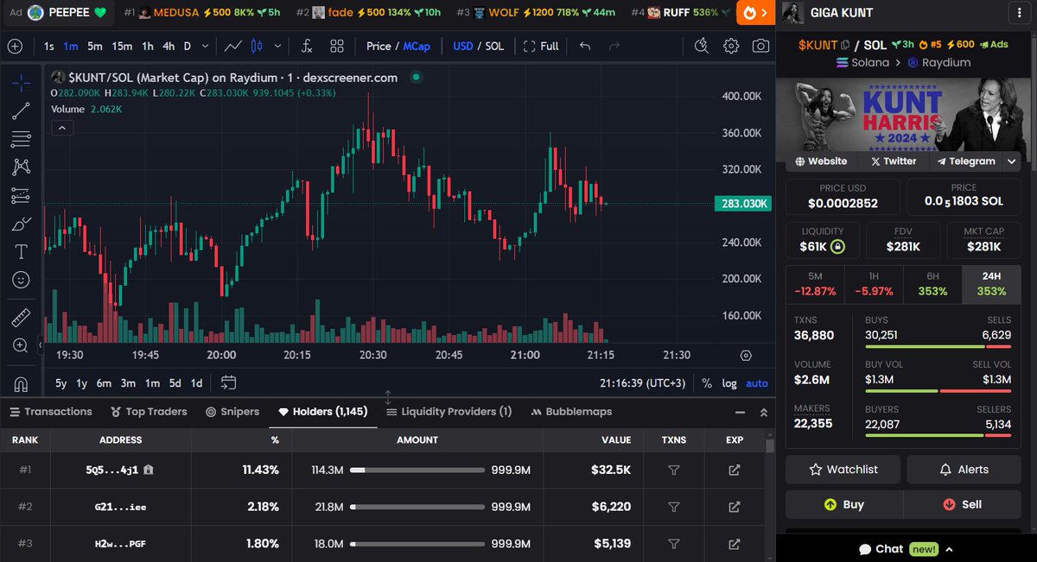Select the crosshair cursor tool

22,83
